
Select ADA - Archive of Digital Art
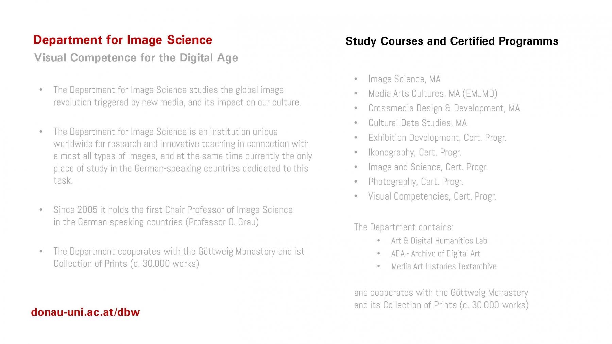point(436,254)
